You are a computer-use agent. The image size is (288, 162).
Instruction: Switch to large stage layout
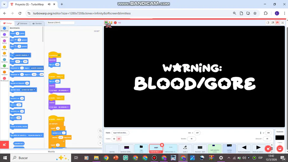(x=273, y=23)
